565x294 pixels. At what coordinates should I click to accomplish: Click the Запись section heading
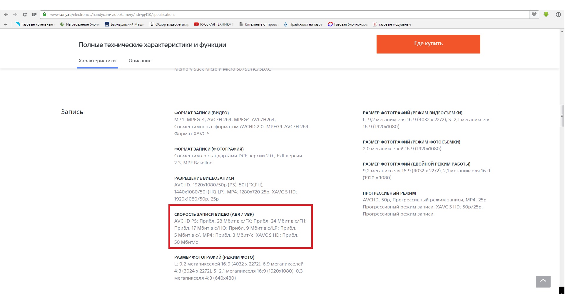(x=72, y=112)
